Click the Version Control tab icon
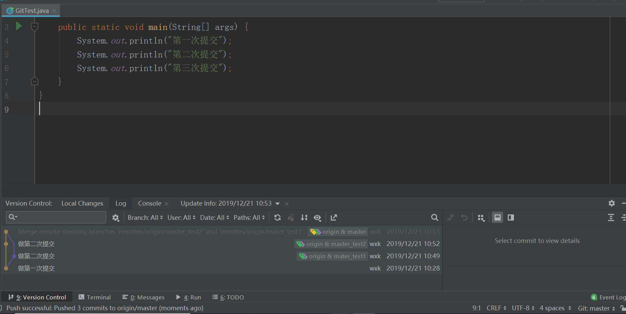 pyautogui.click(x=11, y=297)
